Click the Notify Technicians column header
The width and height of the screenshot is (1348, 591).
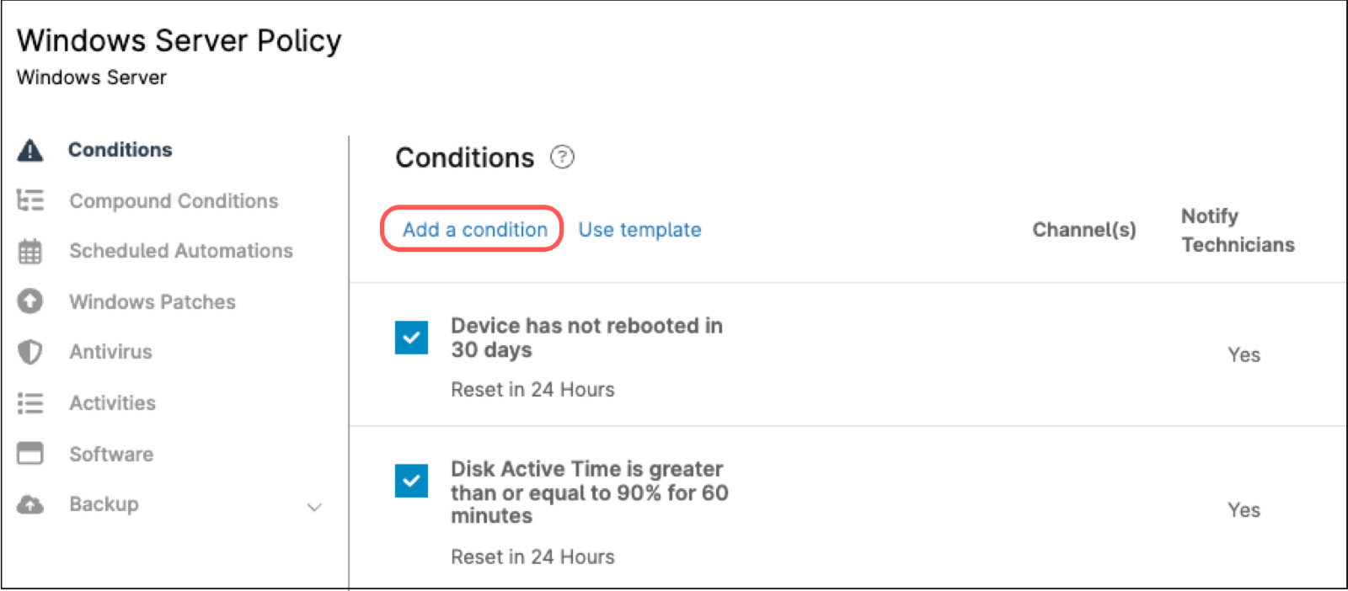point(1237,230)
